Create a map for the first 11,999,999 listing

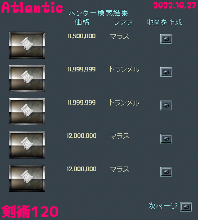166,72
